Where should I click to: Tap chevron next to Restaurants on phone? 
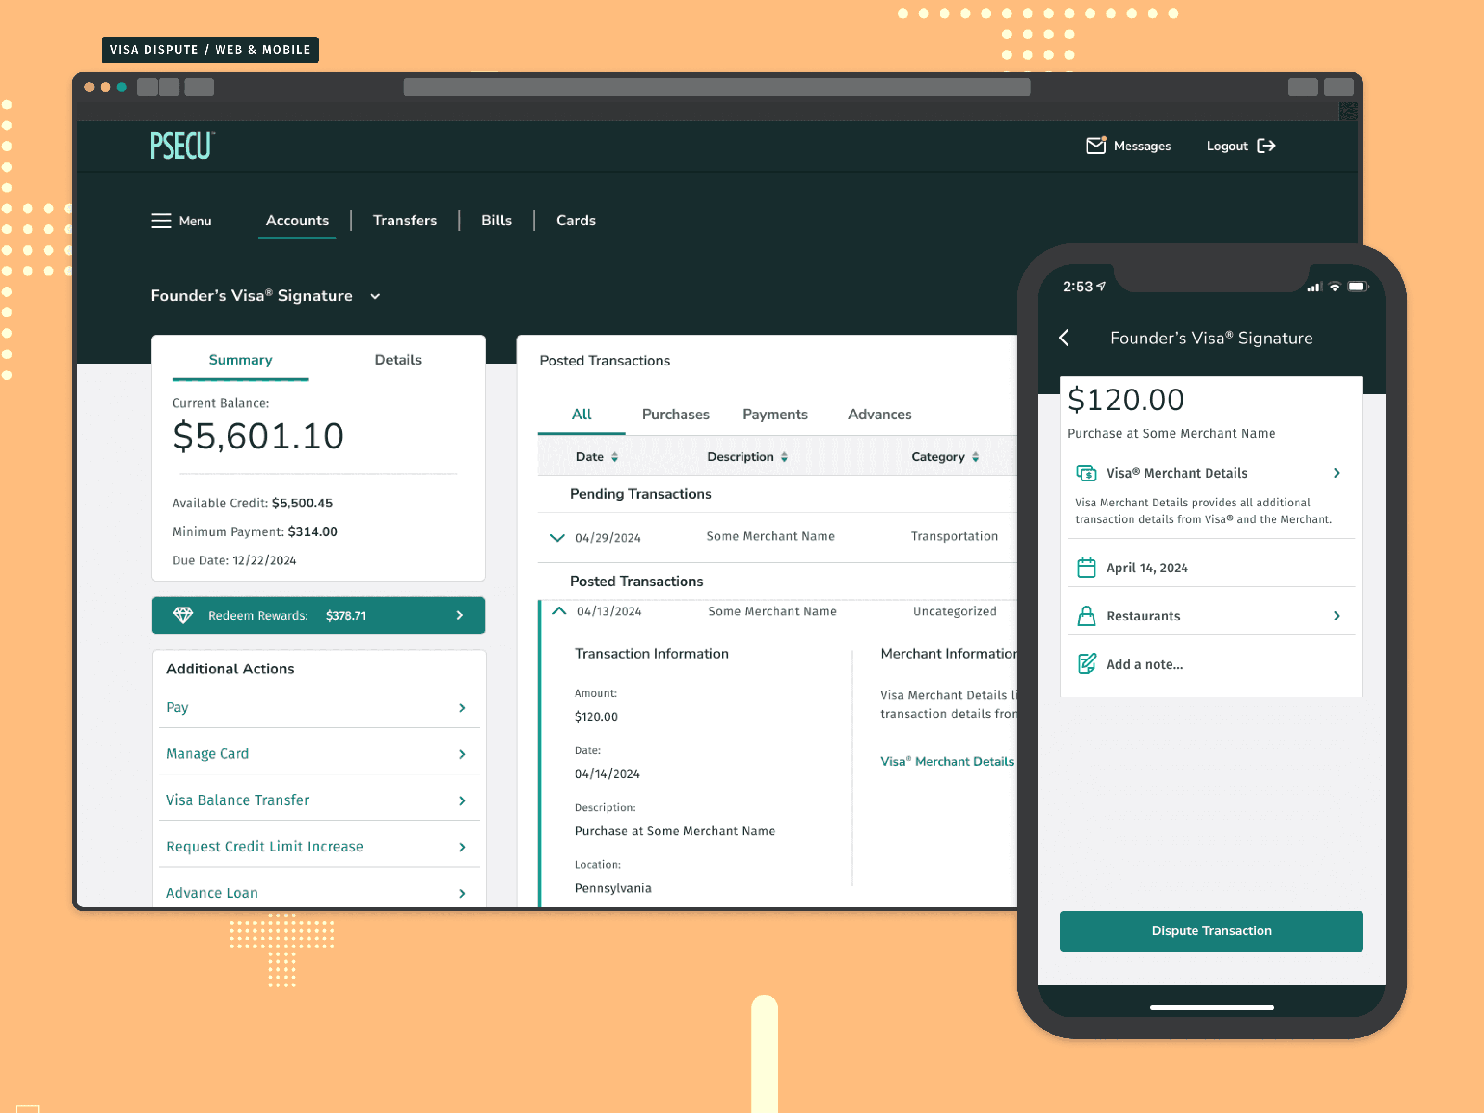click(x=1337, y=616)
